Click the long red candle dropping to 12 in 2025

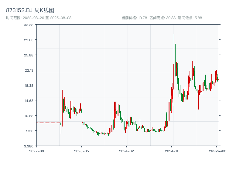tap(198, 100)
